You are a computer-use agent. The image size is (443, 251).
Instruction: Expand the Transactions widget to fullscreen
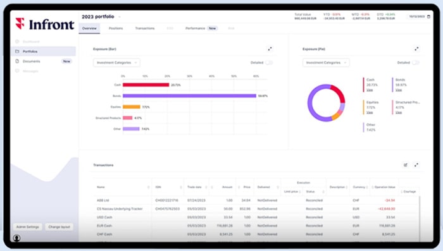point(416,165)
